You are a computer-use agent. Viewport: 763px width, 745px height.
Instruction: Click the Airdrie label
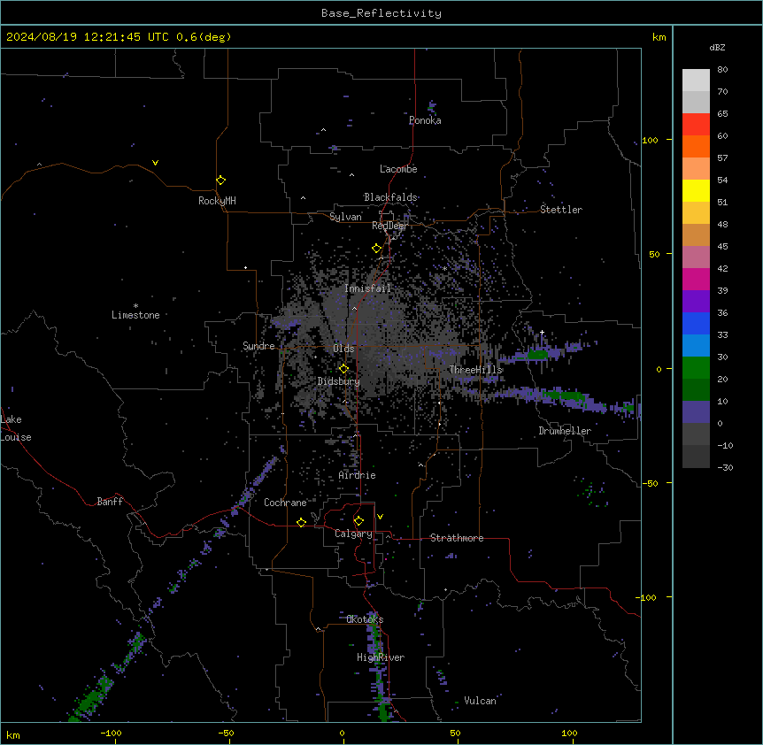pyautogui.click(x=358, y=475)
